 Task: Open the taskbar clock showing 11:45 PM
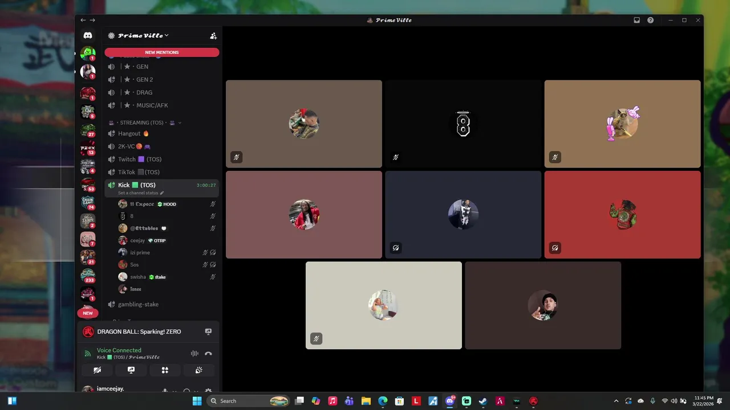click(704, 401)
